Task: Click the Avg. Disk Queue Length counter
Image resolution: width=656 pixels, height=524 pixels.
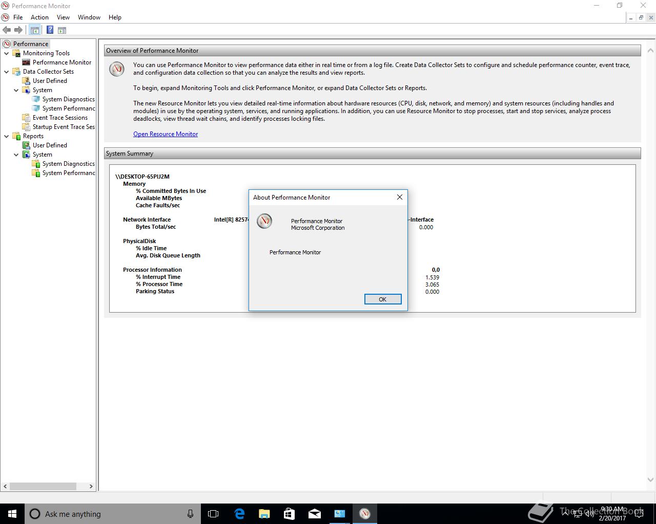Action: tap(168, 255)
